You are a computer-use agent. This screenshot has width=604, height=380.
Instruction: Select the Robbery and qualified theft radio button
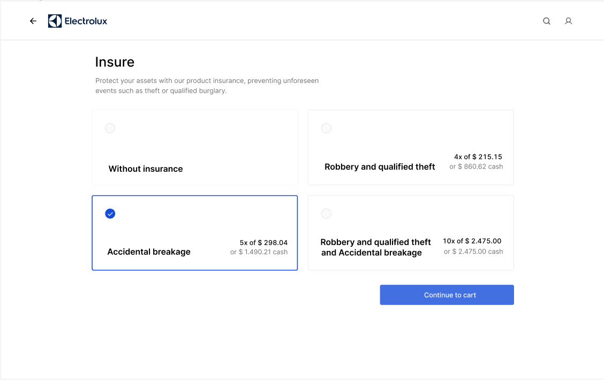pos(326,128)
